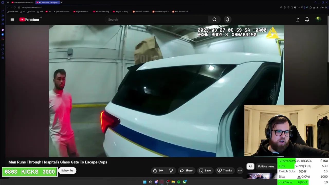Open a new browser tab

pyautogui.click(x=61, y=2)
